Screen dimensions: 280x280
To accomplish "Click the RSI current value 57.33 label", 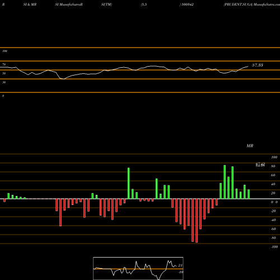I will point(258,65).
